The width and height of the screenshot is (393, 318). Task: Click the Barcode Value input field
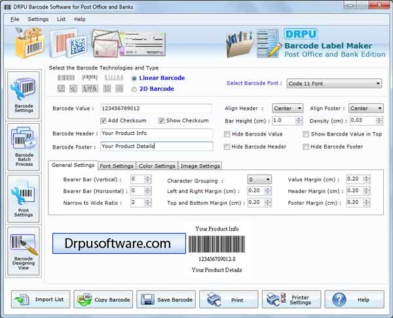tap(157, 109)
